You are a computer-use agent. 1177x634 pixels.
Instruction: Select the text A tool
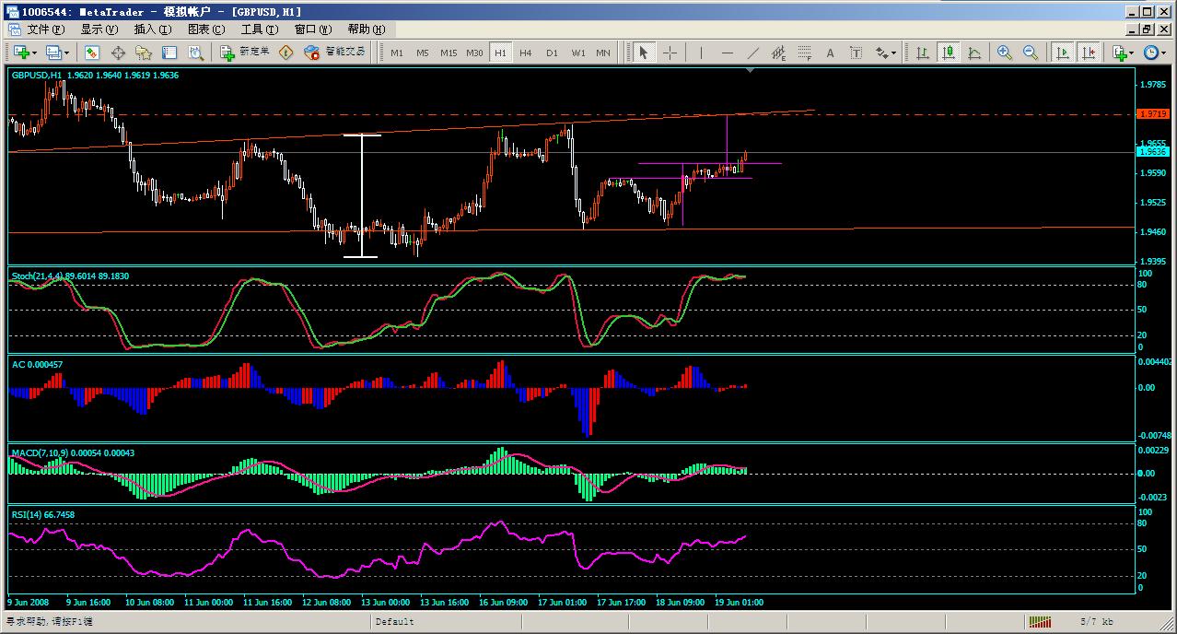[830, 53]
